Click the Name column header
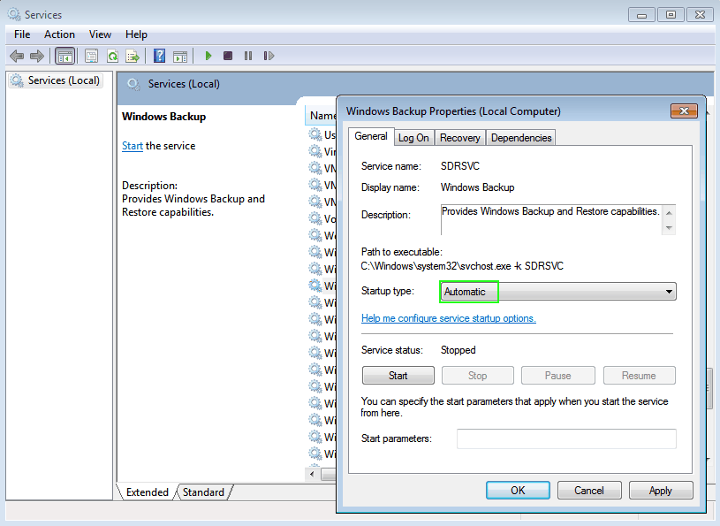This screenshot has height=526, width=720. point(322,115)
